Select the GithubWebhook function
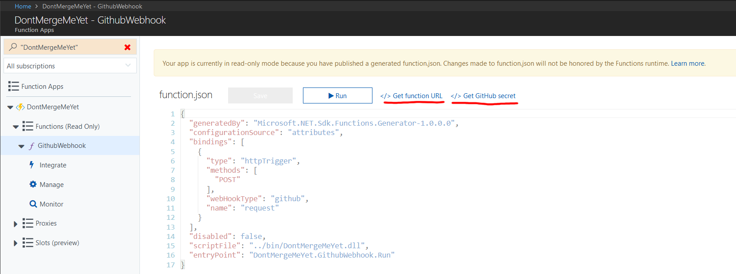 click(62, 146)
